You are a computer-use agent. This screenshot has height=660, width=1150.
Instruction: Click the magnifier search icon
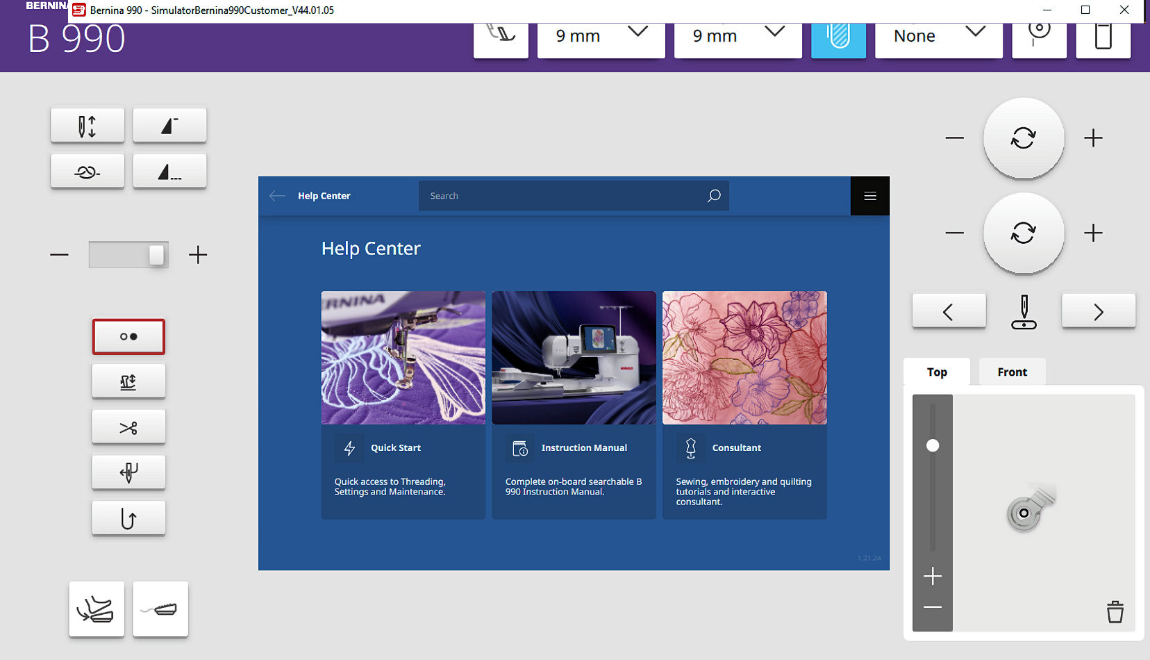pyautogui.click(x=714, y=196)
